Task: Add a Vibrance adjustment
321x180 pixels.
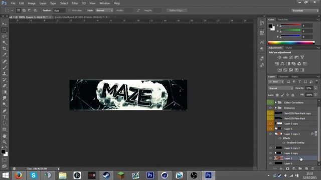Action: tap(302, 57)
